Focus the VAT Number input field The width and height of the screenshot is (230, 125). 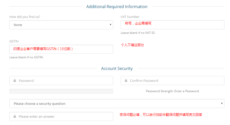tap(172, 25)
